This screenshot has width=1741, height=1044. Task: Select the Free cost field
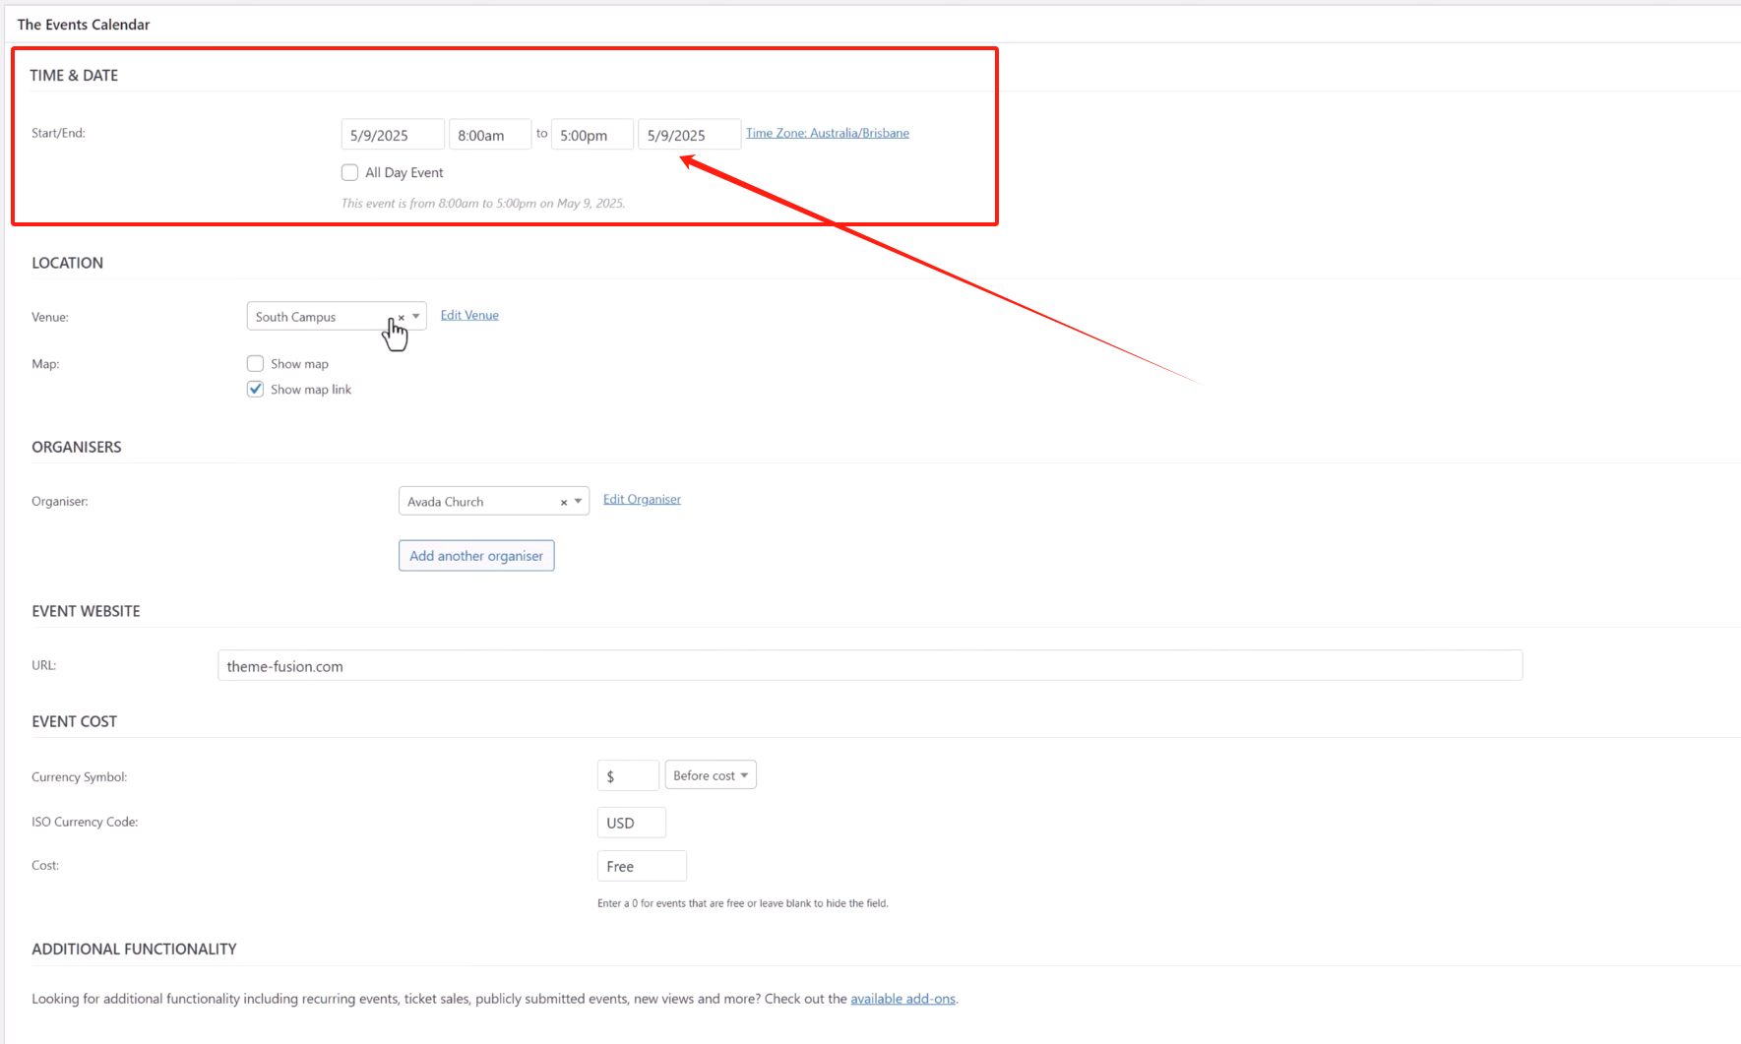642,866
